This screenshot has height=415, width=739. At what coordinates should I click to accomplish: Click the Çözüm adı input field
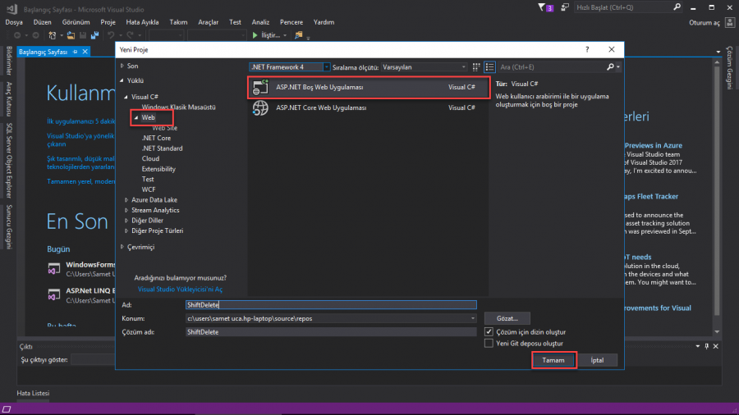[x=331, y=332]
